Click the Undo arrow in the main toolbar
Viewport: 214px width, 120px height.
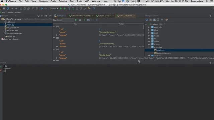[12, 9]
